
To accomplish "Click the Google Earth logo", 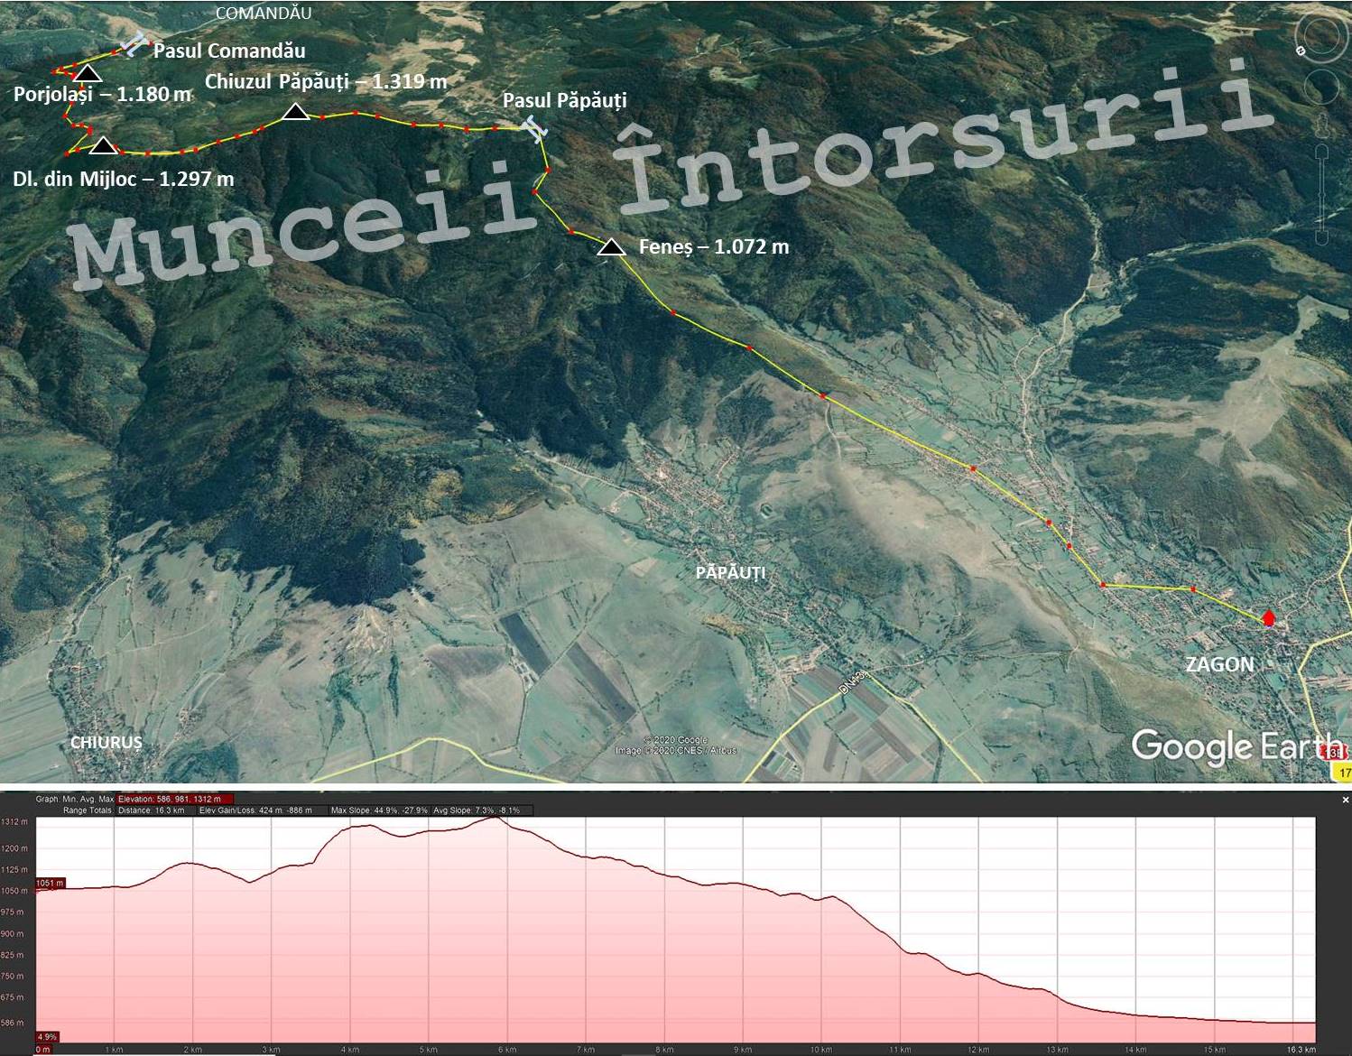I will [x=1232, y=746].
